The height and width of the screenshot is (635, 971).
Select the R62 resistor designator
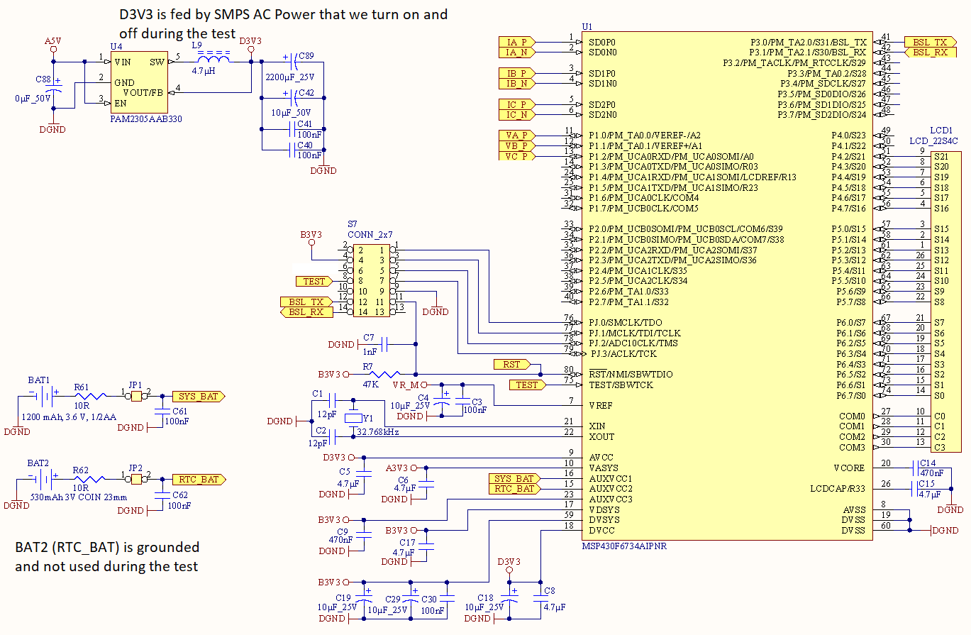pyautogui.click(x=81, y=469)
